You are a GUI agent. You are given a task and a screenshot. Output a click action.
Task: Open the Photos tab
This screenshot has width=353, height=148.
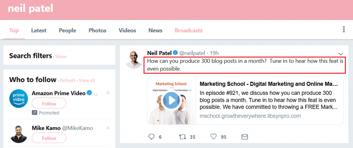point(98,30)
